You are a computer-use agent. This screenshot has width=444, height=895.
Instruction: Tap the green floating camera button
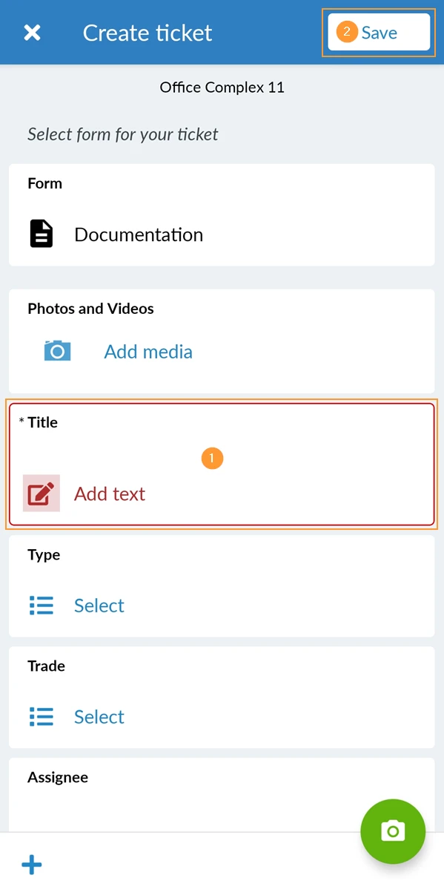[393, 832]
